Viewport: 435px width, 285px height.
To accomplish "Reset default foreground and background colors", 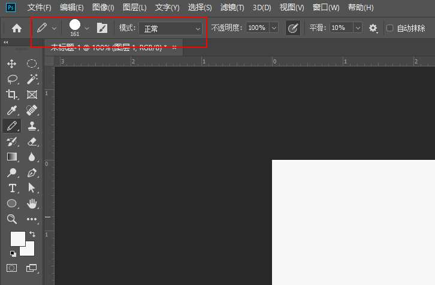I will tap(13, 253).
